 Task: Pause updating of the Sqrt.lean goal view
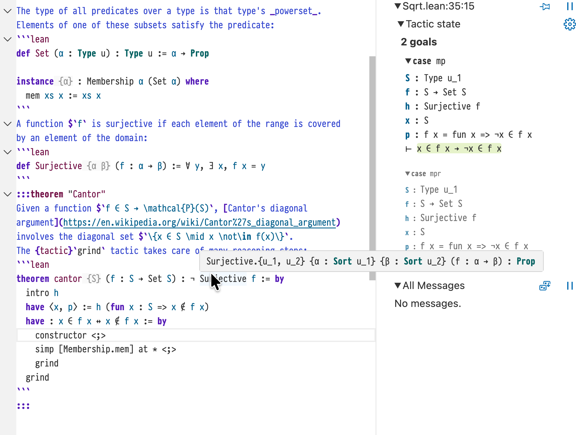click(x=569, y=6)
